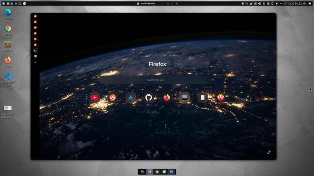This screenshot has width=314, height=176.
Task: Open the red W shortcut tile
Action: click(x=220, y=98)
